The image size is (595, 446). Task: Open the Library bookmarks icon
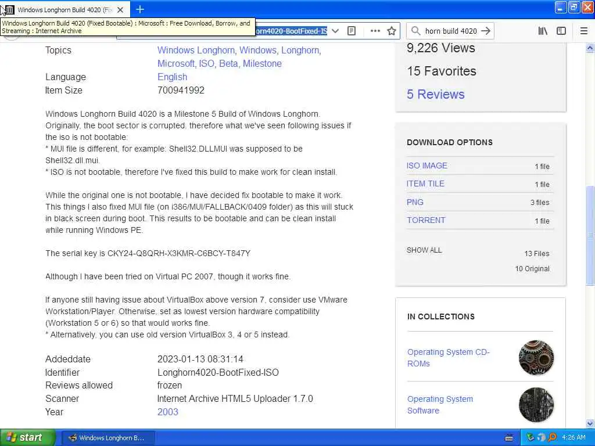(x=543, y=31)
